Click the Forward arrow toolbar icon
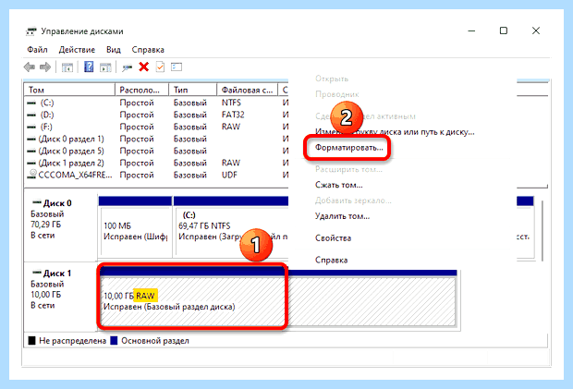The width and height of the screenshot is (573, 389). tap(45, 67)
